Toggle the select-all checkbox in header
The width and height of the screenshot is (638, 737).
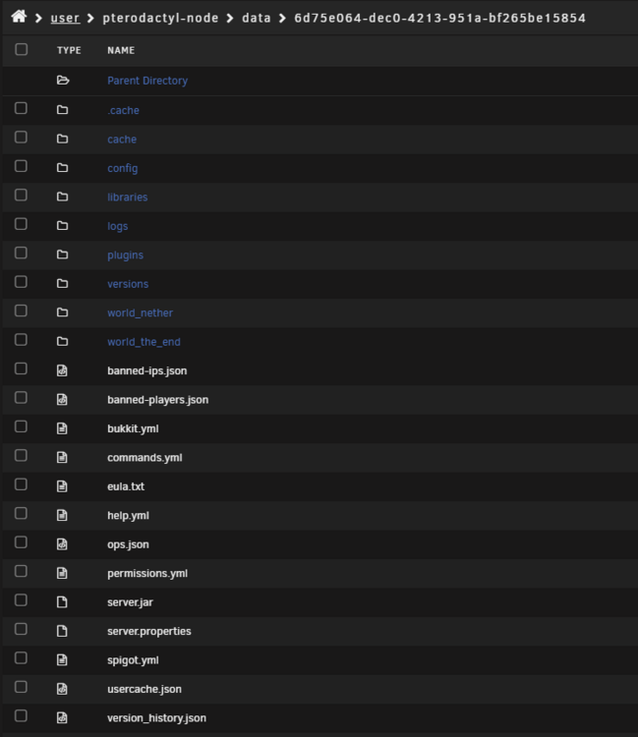point(22,49)
